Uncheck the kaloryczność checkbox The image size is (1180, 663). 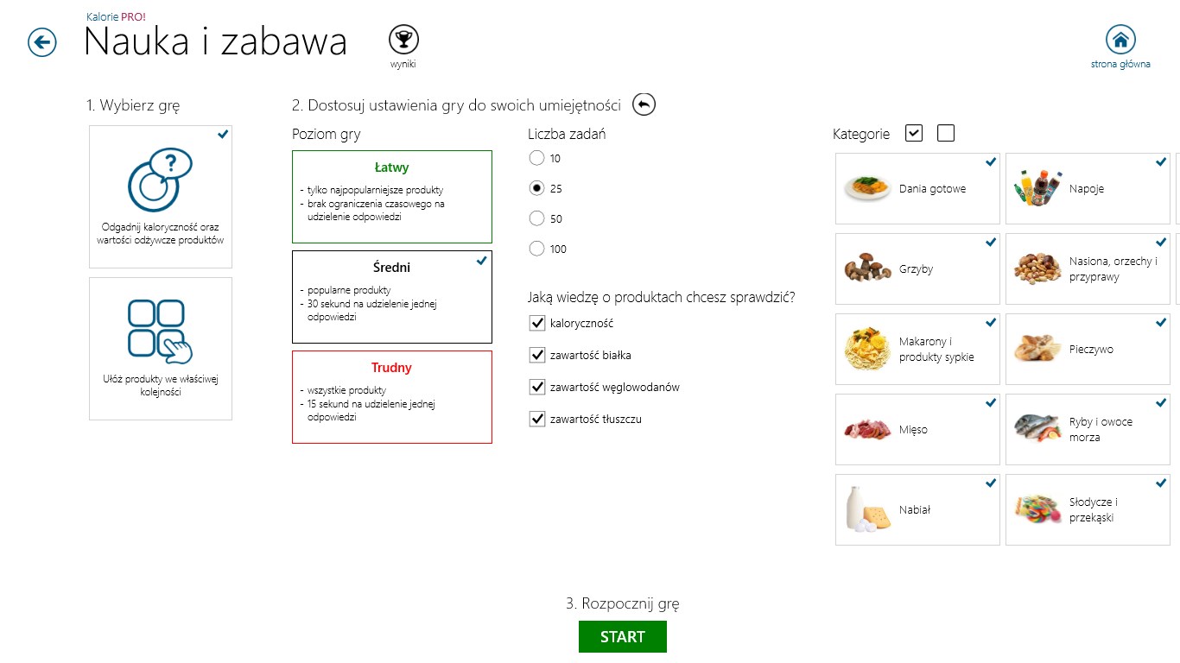coord(536,324)
